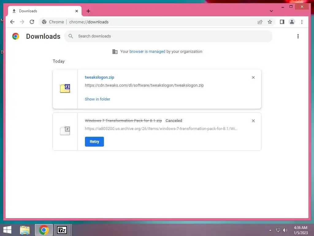314x236 pixels.
Task: Open 7-Zip from the taskbar
Action: [62, 230]
